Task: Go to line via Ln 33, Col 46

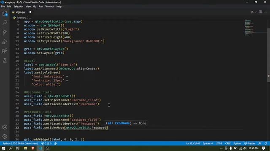Action: [193, 143]
